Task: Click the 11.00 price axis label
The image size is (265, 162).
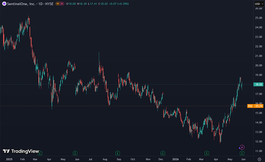Action: [259, 151]
